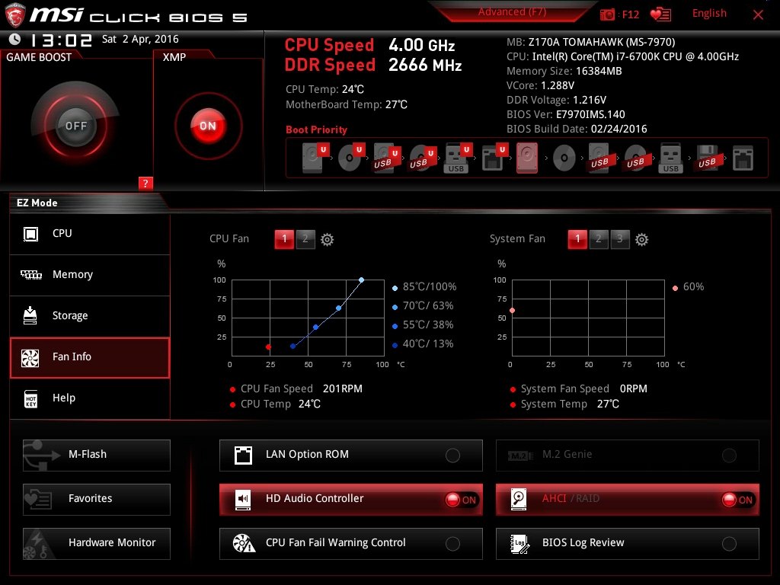The height and width of the screenshot is (585, 780).
Task: Open the English language selector
Action: point(709,14)
